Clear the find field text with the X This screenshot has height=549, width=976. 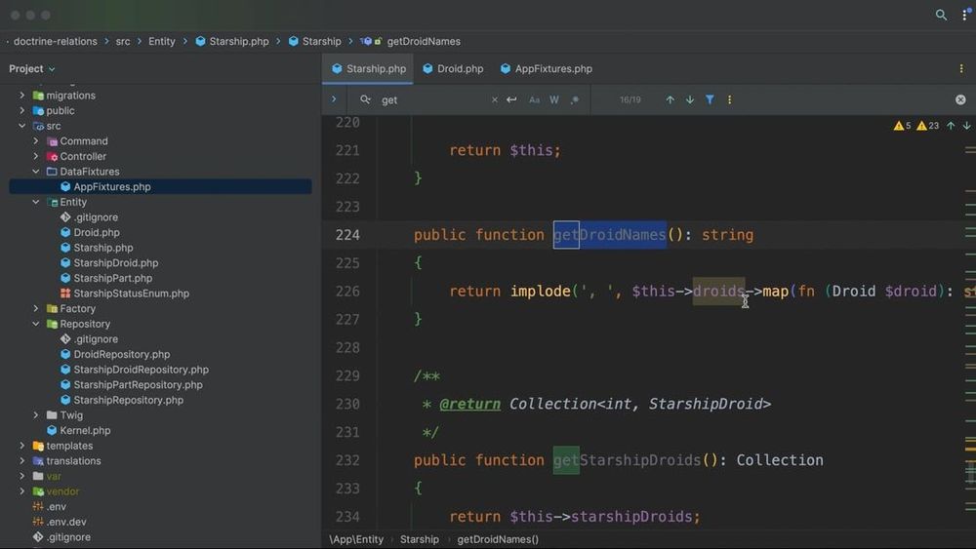pos(494,99)
